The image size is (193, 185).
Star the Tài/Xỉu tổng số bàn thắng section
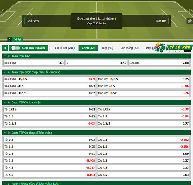(x=9, y=133)
